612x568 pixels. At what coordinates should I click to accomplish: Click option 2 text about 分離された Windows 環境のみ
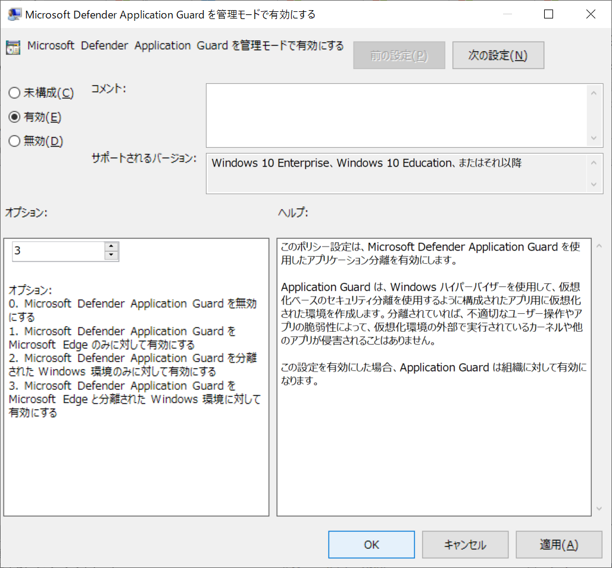pos(133,364)
